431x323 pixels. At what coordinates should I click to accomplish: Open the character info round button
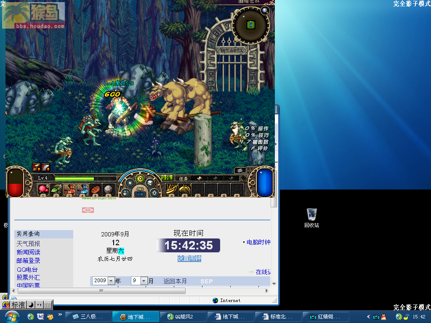[x=125, y=193]
